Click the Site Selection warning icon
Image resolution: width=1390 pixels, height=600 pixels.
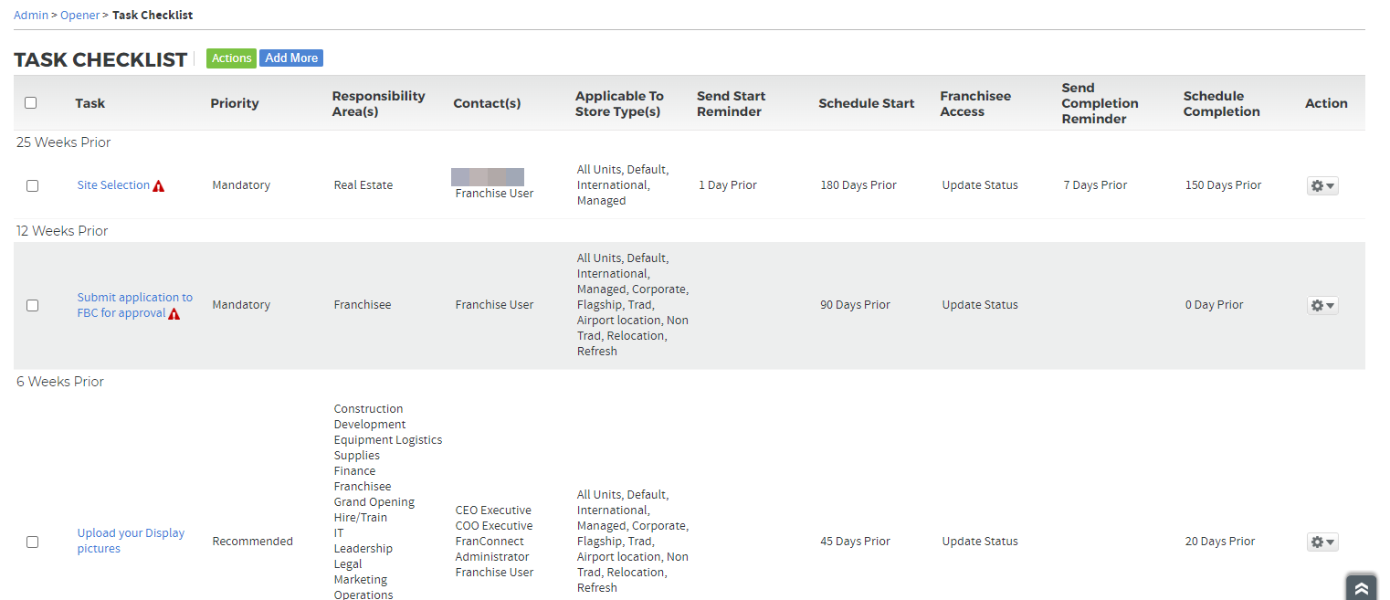pyautogui.click(x=159, y=185)
